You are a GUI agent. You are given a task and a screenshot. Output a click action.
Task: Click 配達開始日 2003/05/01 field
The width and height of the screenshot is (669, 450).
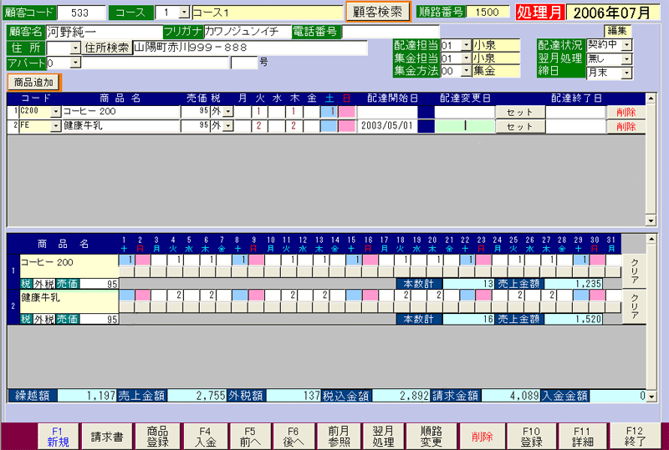tap(387, 126)
